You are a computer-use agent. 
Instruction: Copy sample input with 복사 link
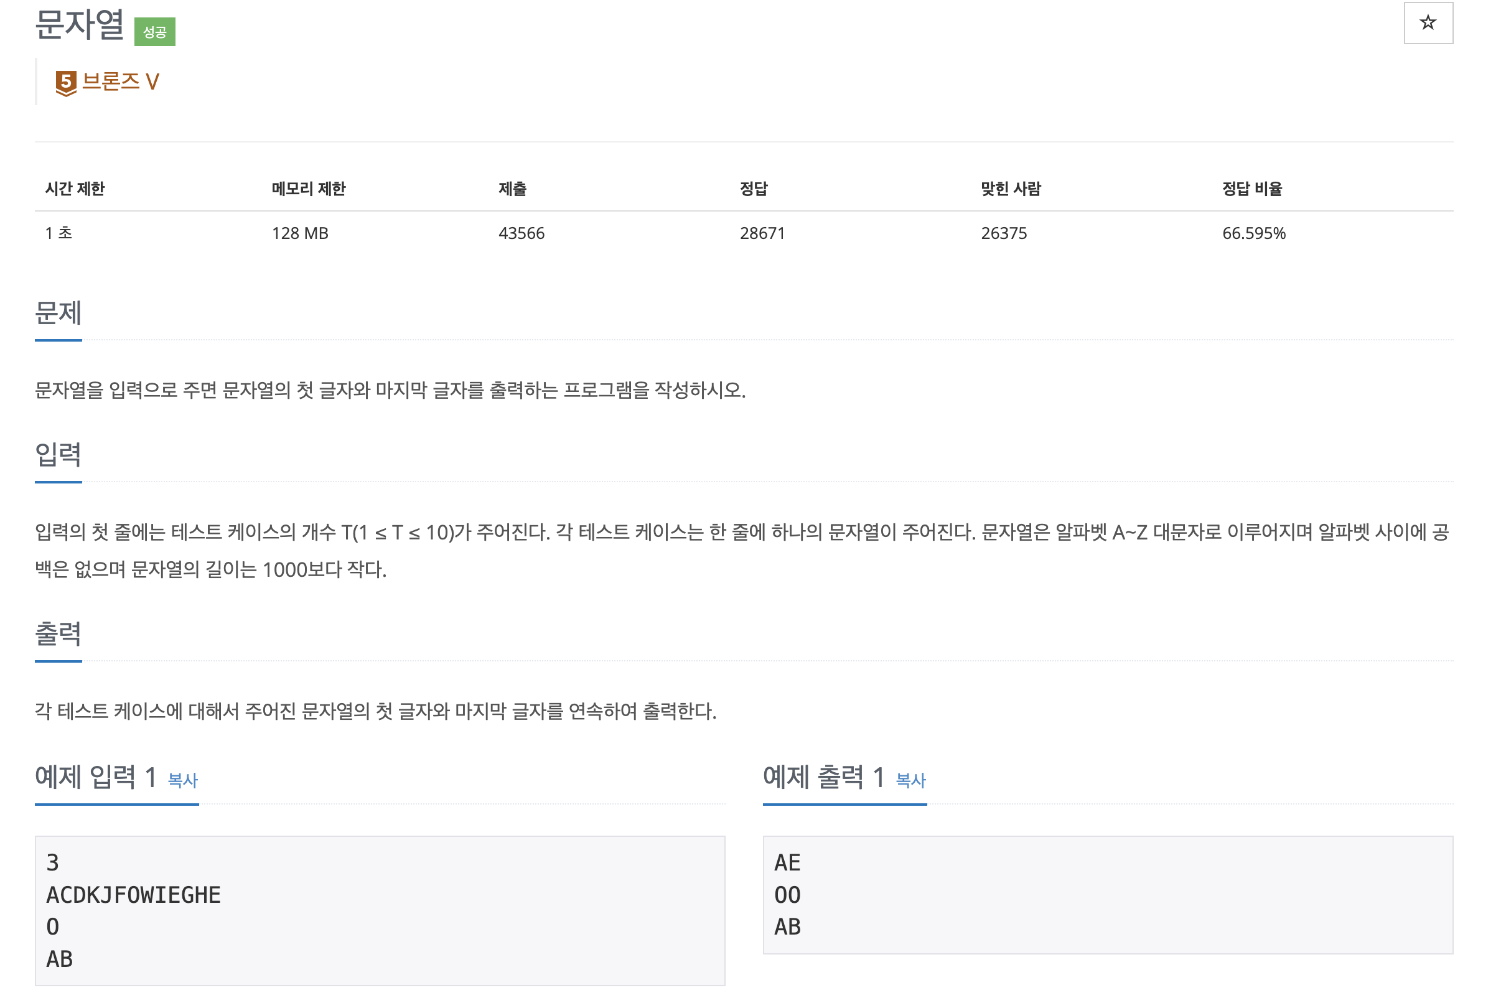tap(182, 780)
